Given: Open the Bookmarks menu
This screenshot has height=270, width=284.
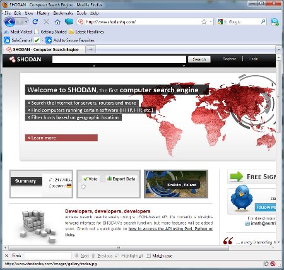Looking at the screenshot, I should (63, 13).
